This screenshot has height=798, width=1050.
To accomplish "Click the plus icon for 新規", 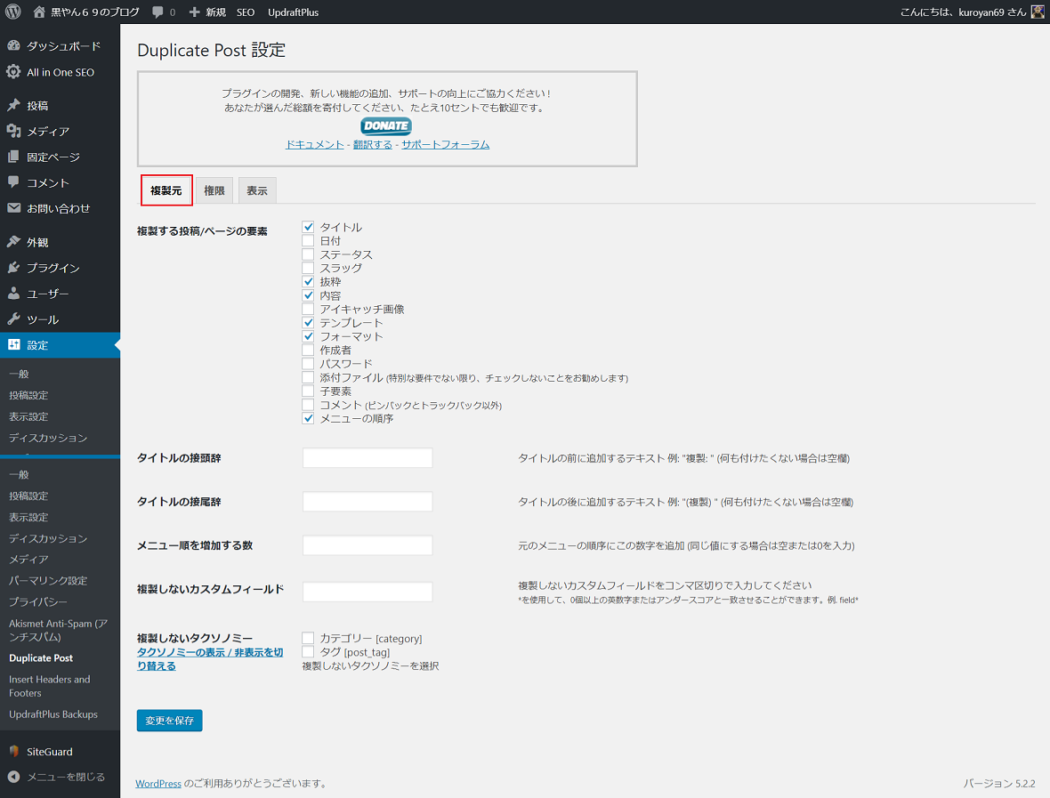I will pyautogui.click(x=194, y=12).
